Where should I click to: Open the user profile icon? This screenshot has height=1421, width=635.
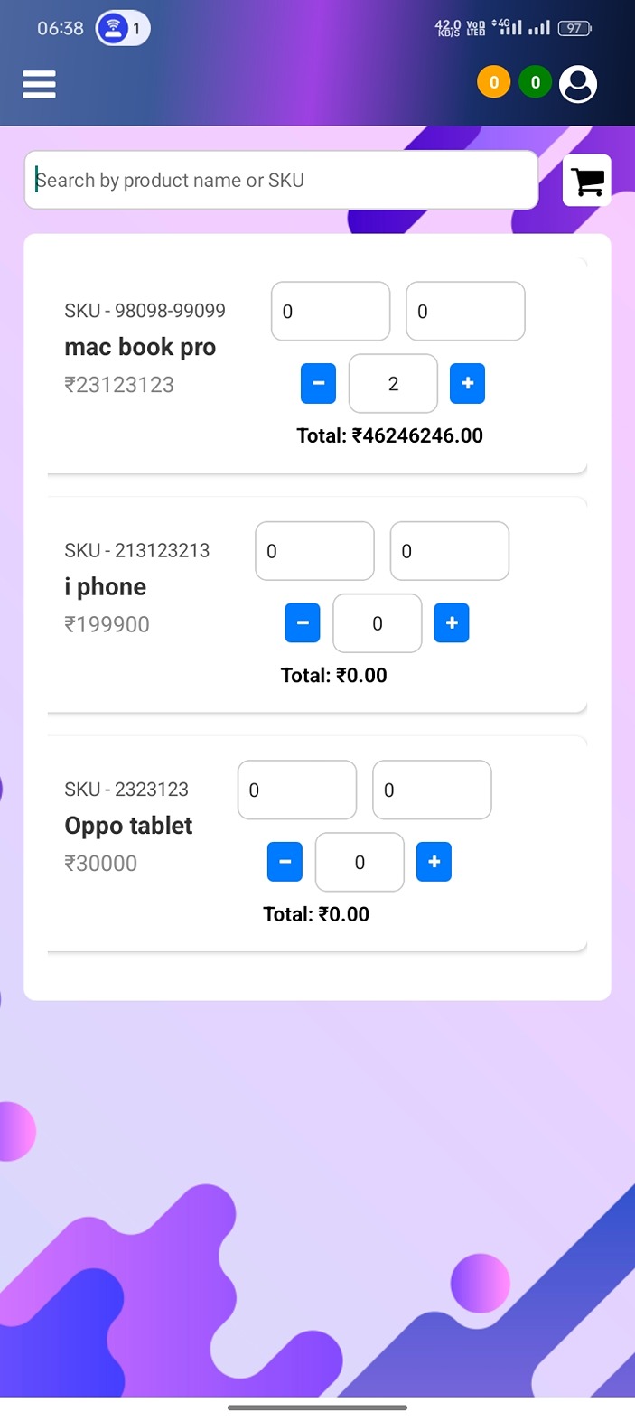point(578,84)
